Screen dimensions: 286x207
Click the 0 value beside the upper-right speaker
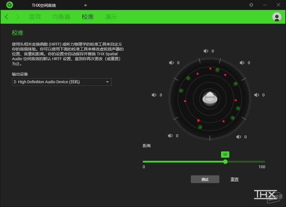[x=249, y=63]
